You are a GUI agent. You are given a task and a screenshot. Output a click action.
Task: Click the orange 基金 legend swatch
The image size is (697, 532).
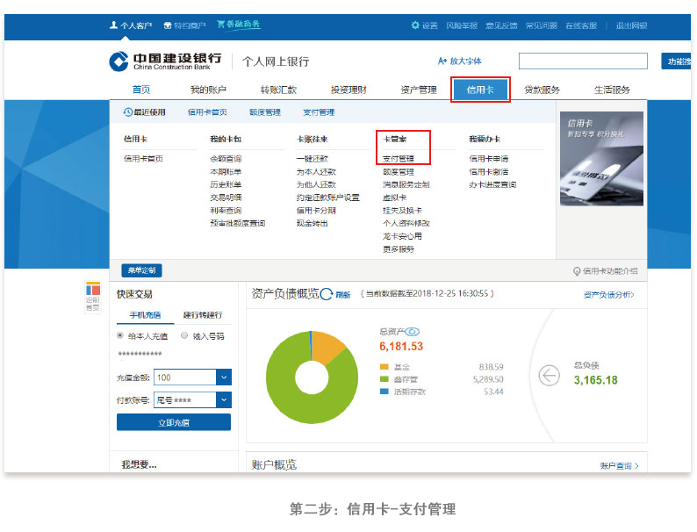tap(384, 367)
